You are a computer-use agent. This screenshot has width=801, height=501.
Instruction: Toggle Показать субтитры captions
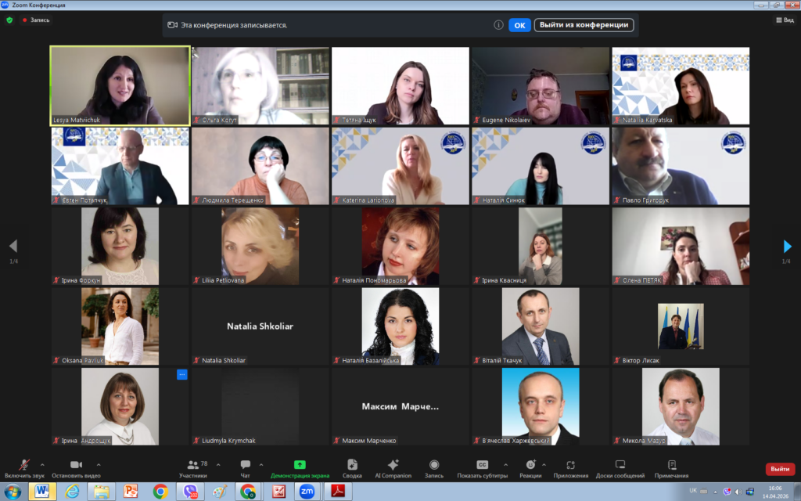482,467
